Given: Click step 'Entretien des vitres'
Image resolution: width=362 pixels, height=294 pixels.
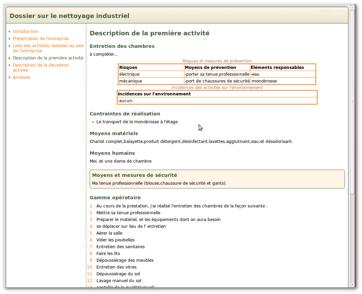Looking at the screenshot, I should pos(116,267).
